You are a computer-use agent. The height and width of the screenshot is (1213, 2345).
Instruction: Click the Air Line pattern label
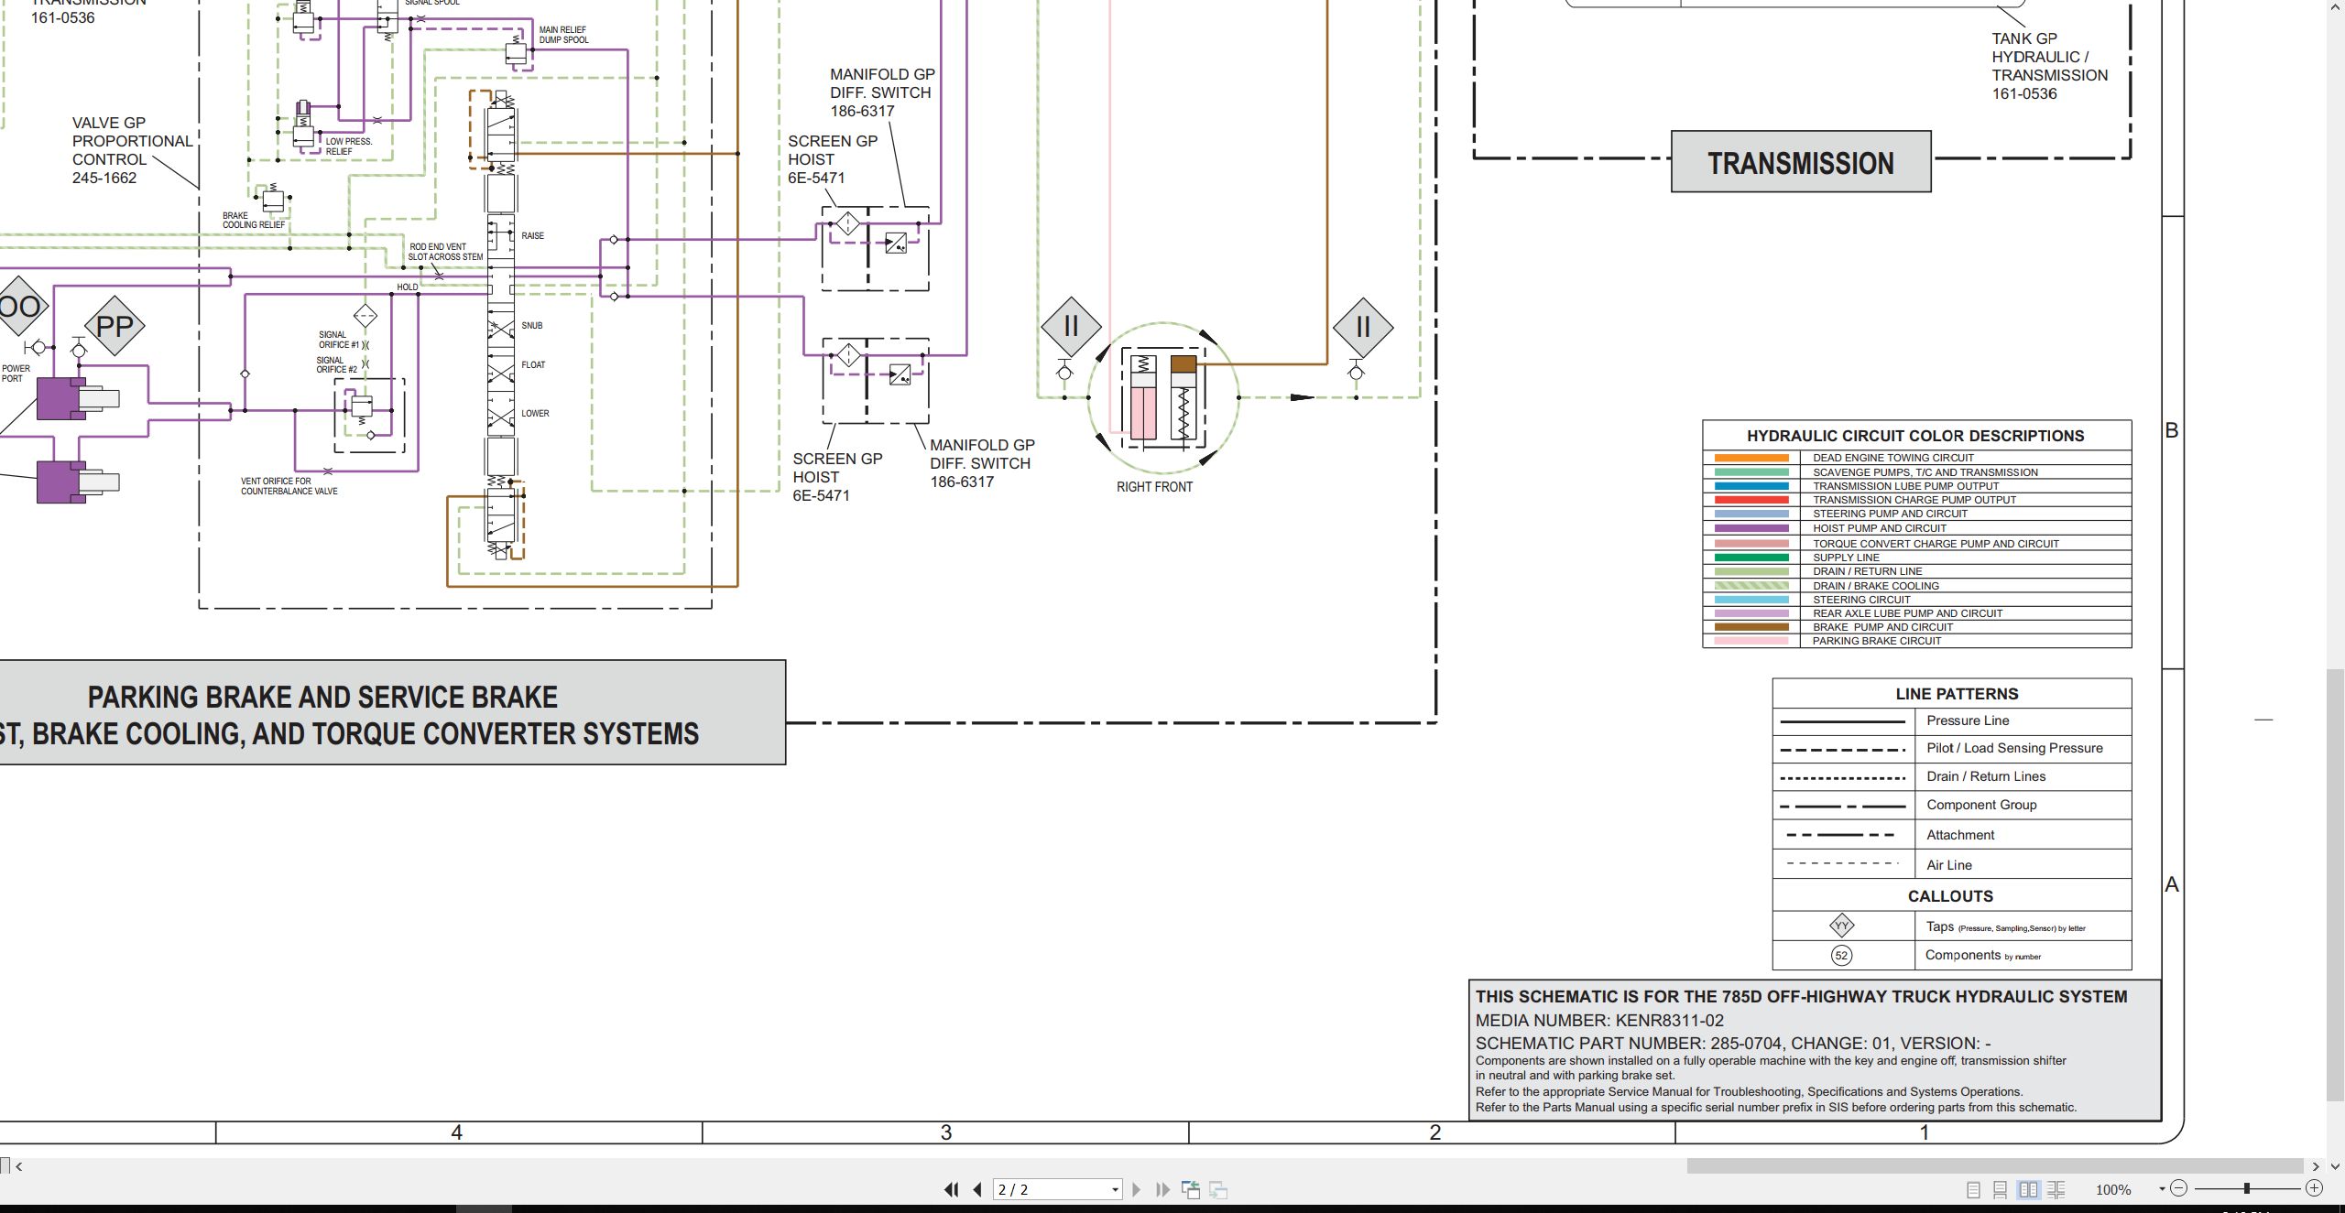tap(1949, 865)
